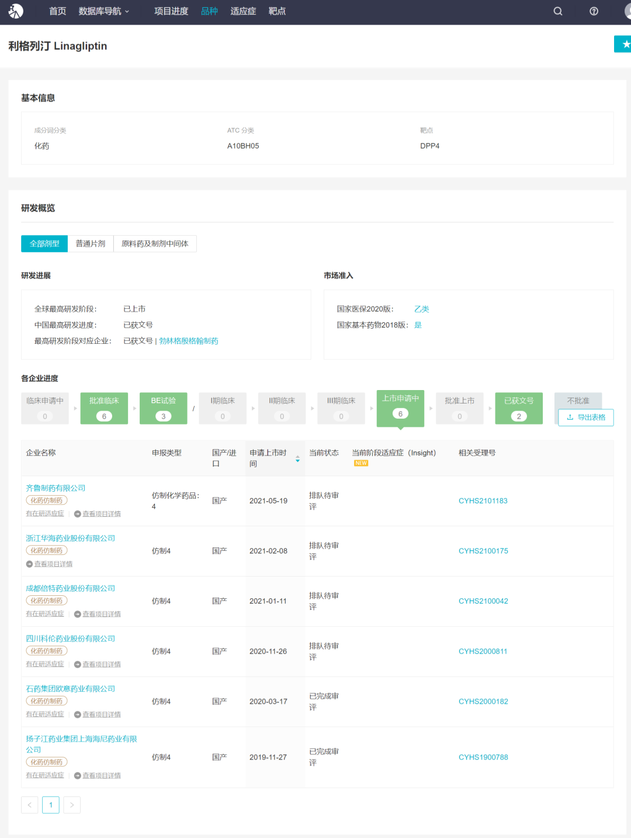Open 勃林格殷格翰制药 company link
631x838 pixels.
pos(189,341)
